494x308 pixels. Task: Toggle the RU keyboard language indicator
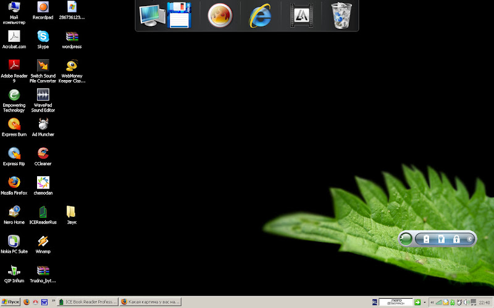[375, 302]
